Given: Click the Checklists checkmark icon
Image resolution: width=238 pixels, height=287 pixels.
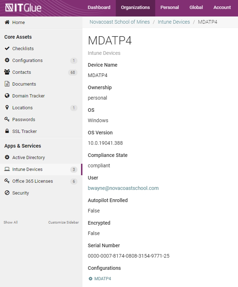Looking at the screenshot, I should point(7,48).
